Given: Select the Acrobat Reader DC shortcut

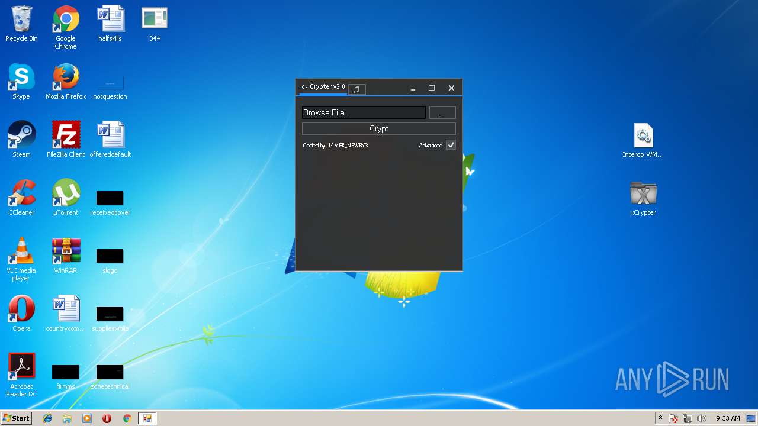Looking at the screenshot, I should tap(21, 375).
